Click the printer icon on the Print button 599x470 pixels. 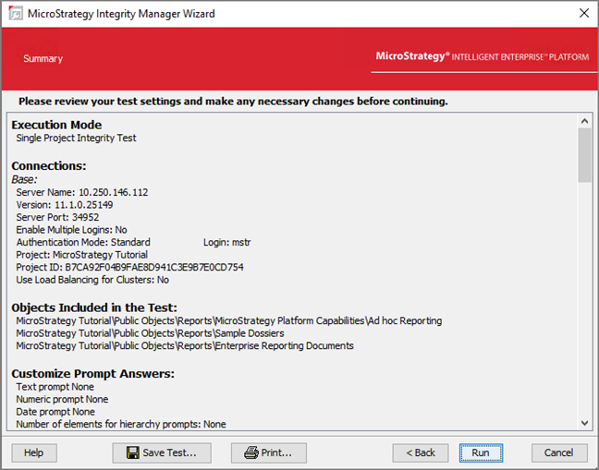click(251, 452)
